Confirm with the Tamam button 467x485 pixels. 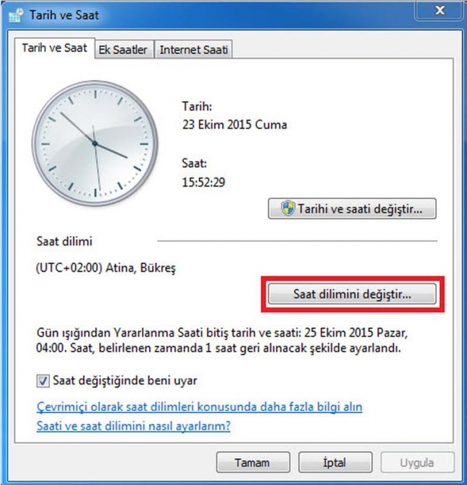coord(253,463)
